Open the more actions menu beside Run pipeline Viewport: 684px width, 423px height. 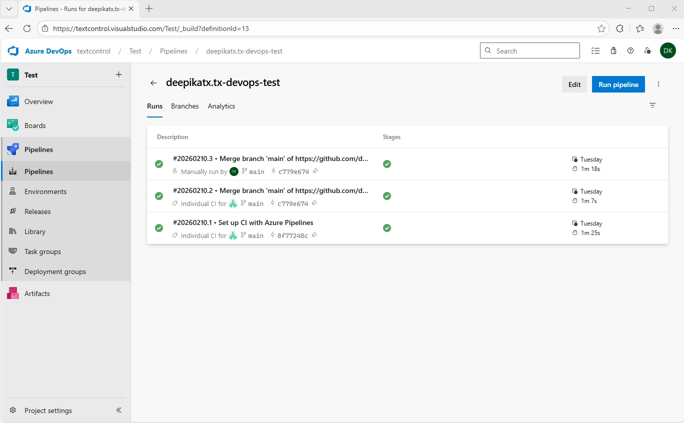(658, 84)
